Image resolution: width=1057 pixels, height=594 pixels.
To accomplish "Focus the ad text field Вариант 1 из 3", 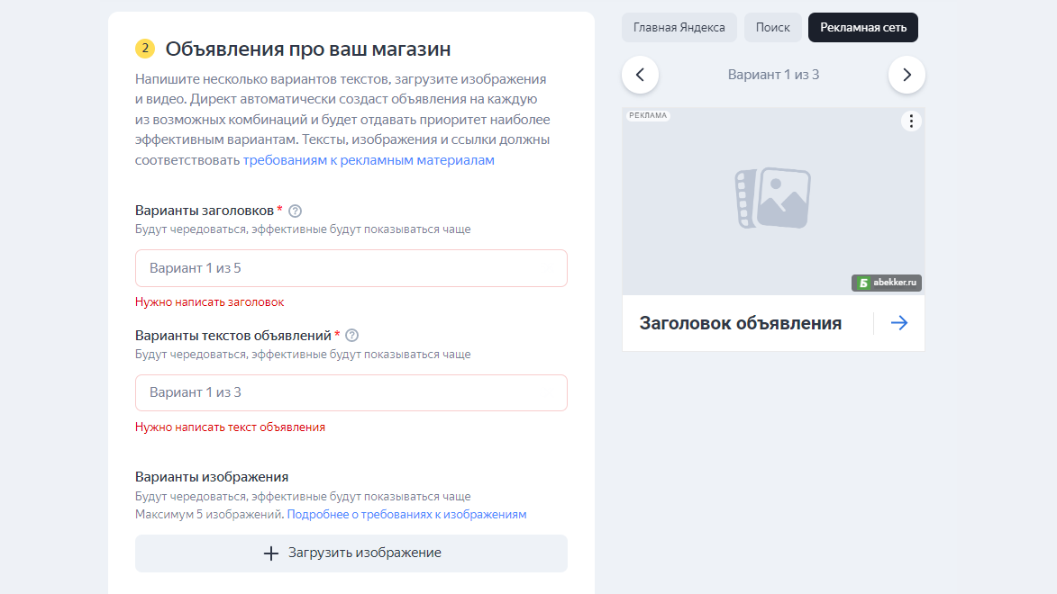I will [x=351, y=392].
